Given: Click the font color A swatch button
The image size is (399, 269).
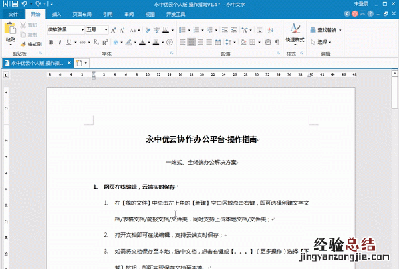Looking at the screenshot, I should click(144, 42).
